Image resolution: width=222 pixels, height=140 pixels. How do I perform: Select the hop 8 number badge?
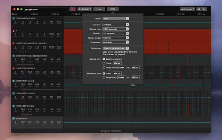point(14,106)
